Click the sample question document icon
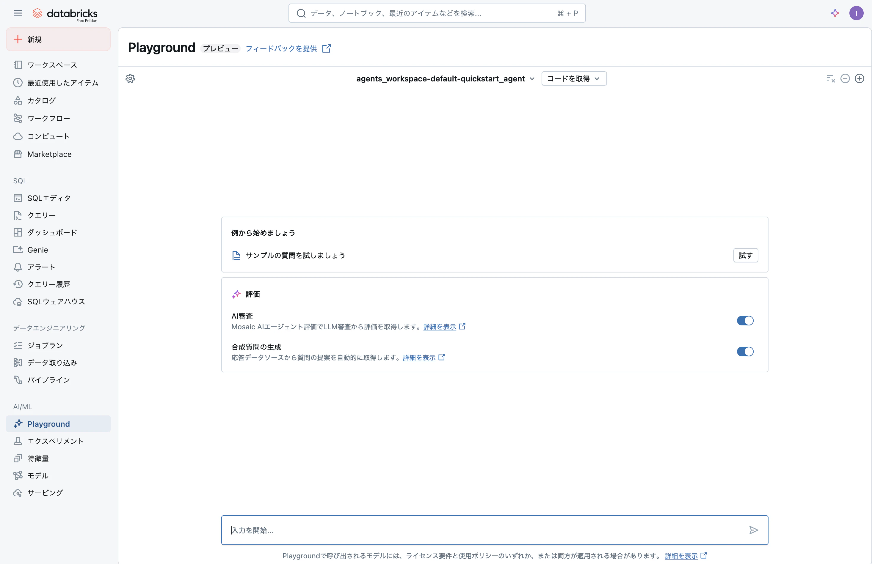The height and width of the screenshot is (564, 872). point(236,256)
